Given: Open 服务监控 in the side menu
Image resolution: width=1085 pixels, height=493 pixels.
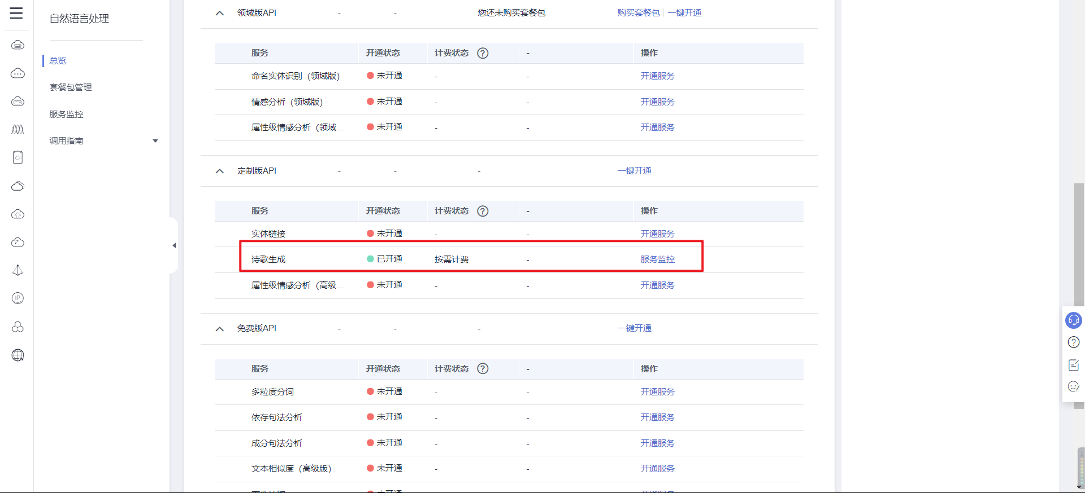Looking at the screenshot, I should [x=66, y=114].
